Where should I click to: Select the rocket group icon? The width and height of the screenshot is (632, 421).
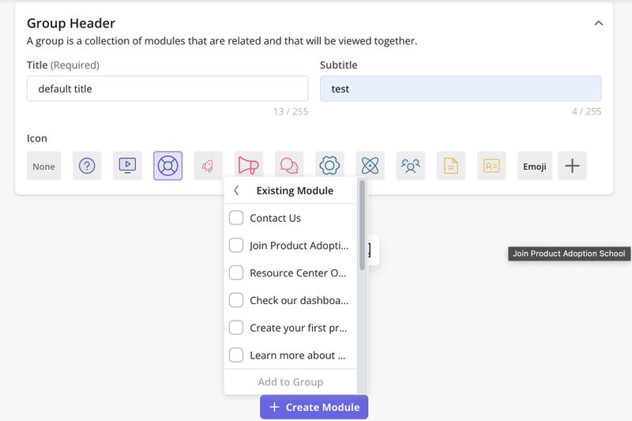click(x=209, y=166)
